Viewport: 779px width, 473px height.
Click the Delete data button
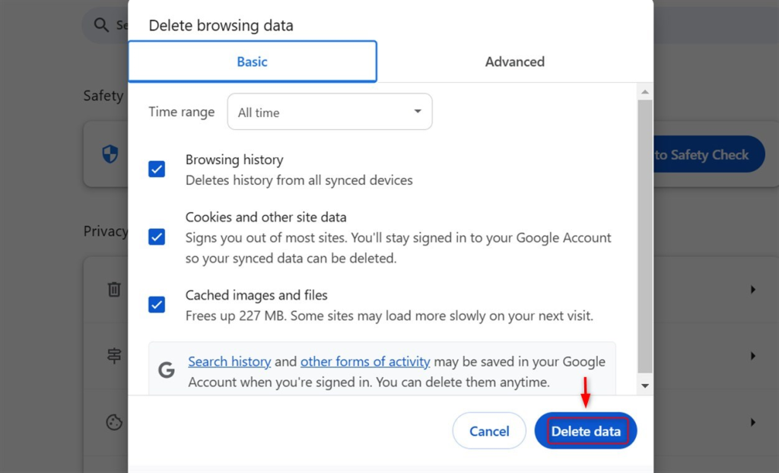click(585, 430)
